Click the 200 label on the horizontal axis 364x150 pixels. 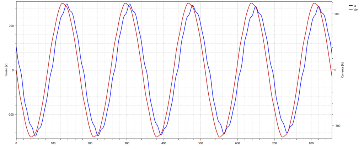coord(90,143)
